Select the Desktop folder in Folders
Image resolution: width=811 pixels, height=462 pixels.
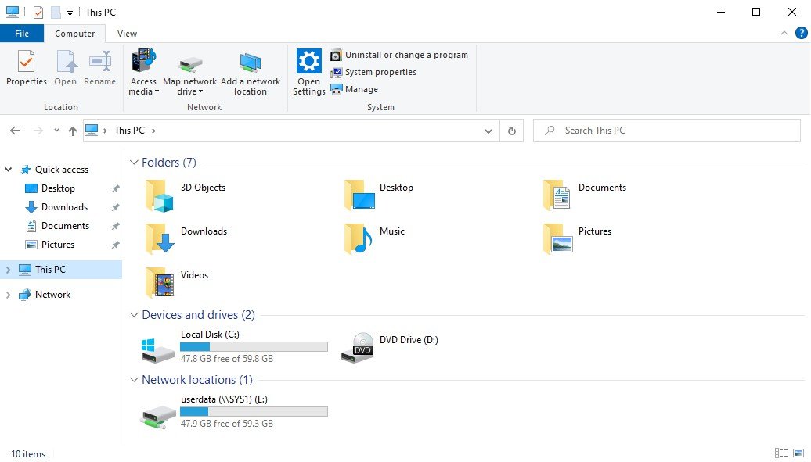pyautogui.click(x=359, y=195)
